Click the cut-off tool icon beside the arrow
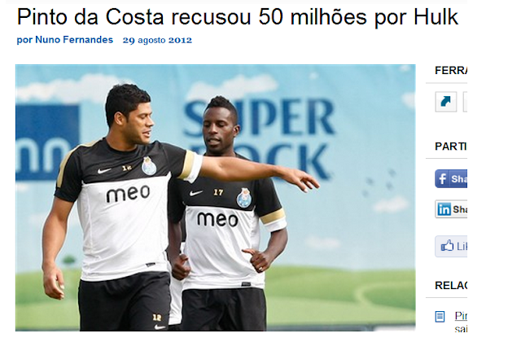 click(465, 102)
